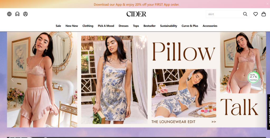
Task: Close the app download promo banner
Action: coord(267,4)
